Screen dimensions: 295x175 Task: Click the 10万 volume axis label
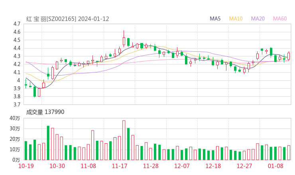pos(15,150)
